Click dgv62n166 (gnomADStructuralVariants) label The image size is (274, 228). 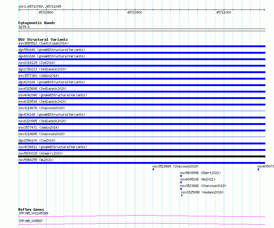(52, 82)
